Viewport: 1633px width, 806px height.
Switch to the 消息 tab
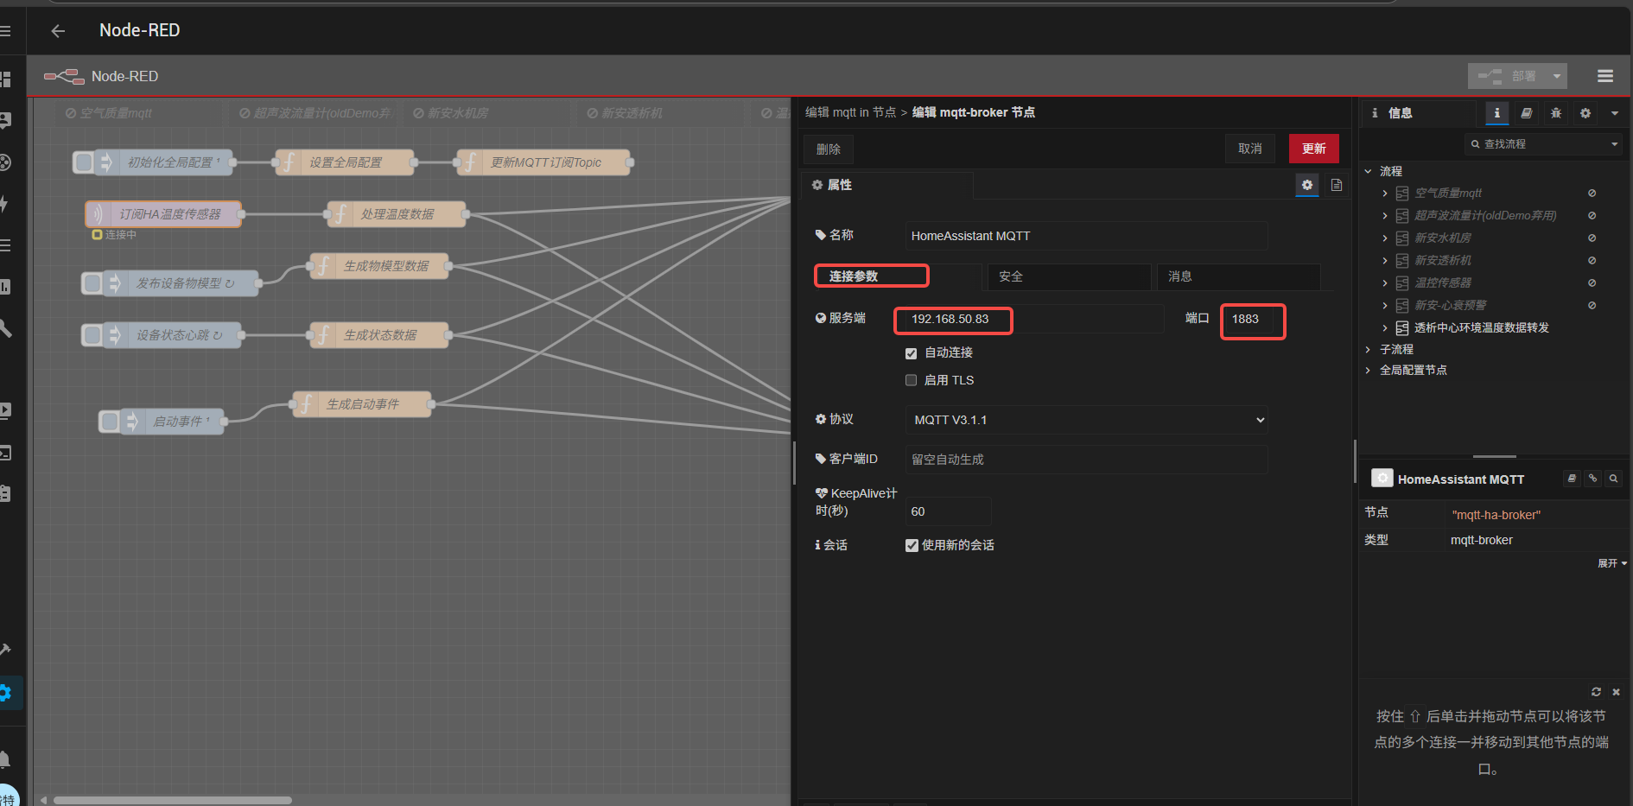pyautogui.click(x=1237, y=276)
